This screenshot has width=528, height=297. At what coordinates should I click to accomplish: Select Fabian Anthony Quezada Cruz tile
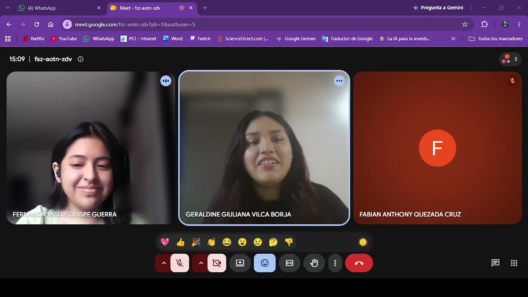coord(438,148)
